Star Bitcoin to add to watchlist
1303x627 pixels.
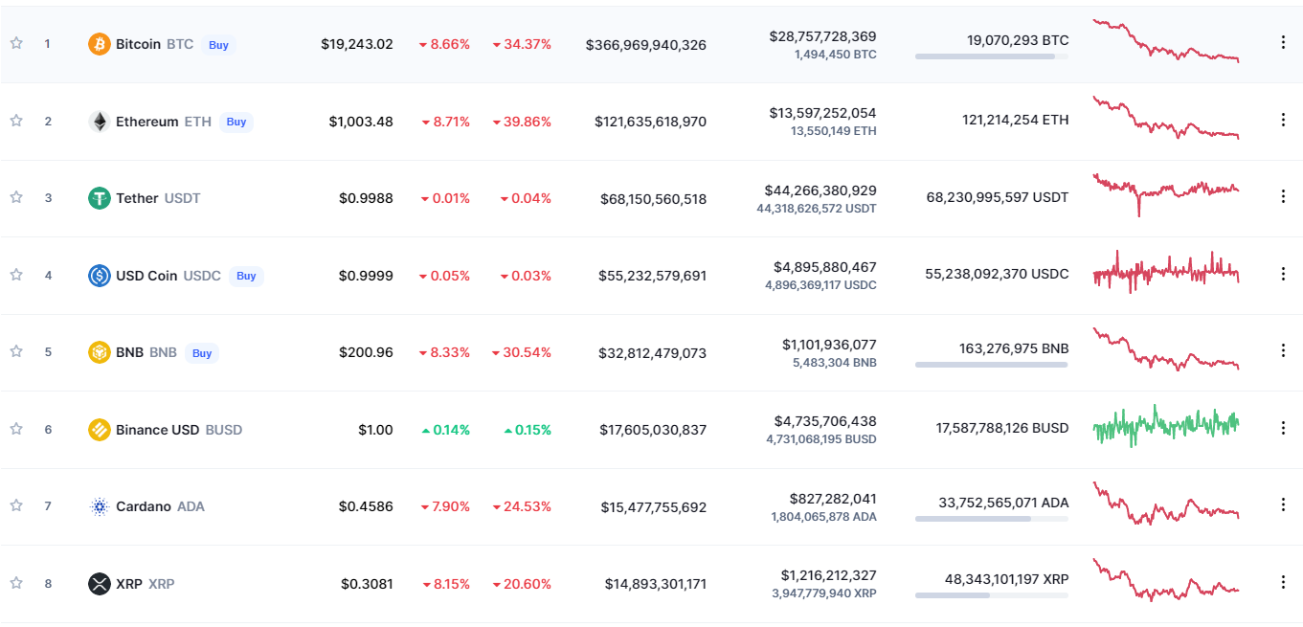coord(16,43)
